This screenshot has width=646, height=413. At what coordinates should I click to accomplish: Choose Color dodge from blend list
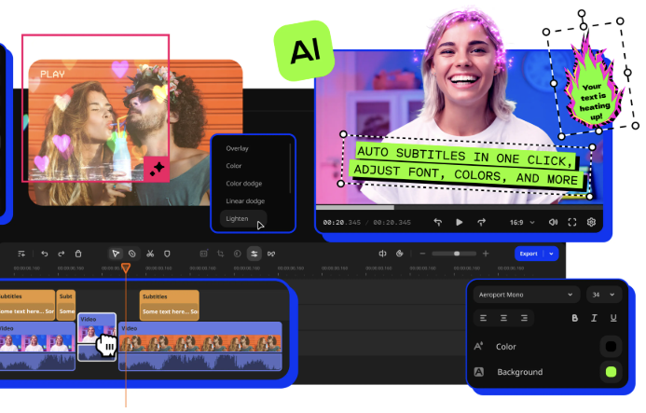pos(242,184)
